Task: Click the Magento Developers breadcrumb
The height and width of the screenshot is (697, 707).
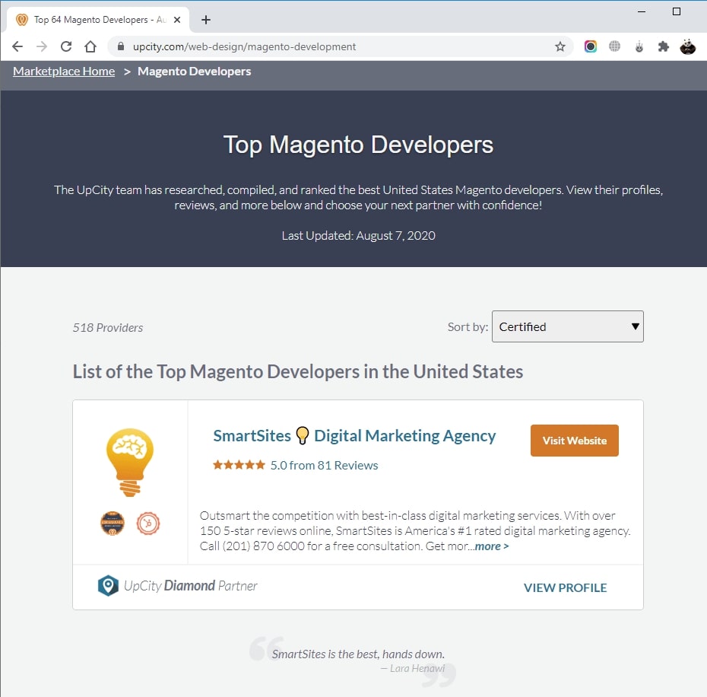Action: tap(195, 72)
